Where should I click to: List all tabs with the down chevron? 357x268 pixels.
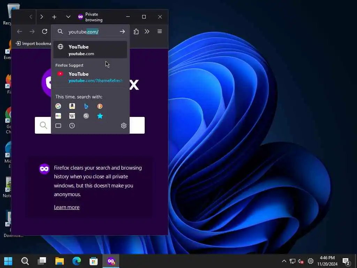click(x=68, y=17)
